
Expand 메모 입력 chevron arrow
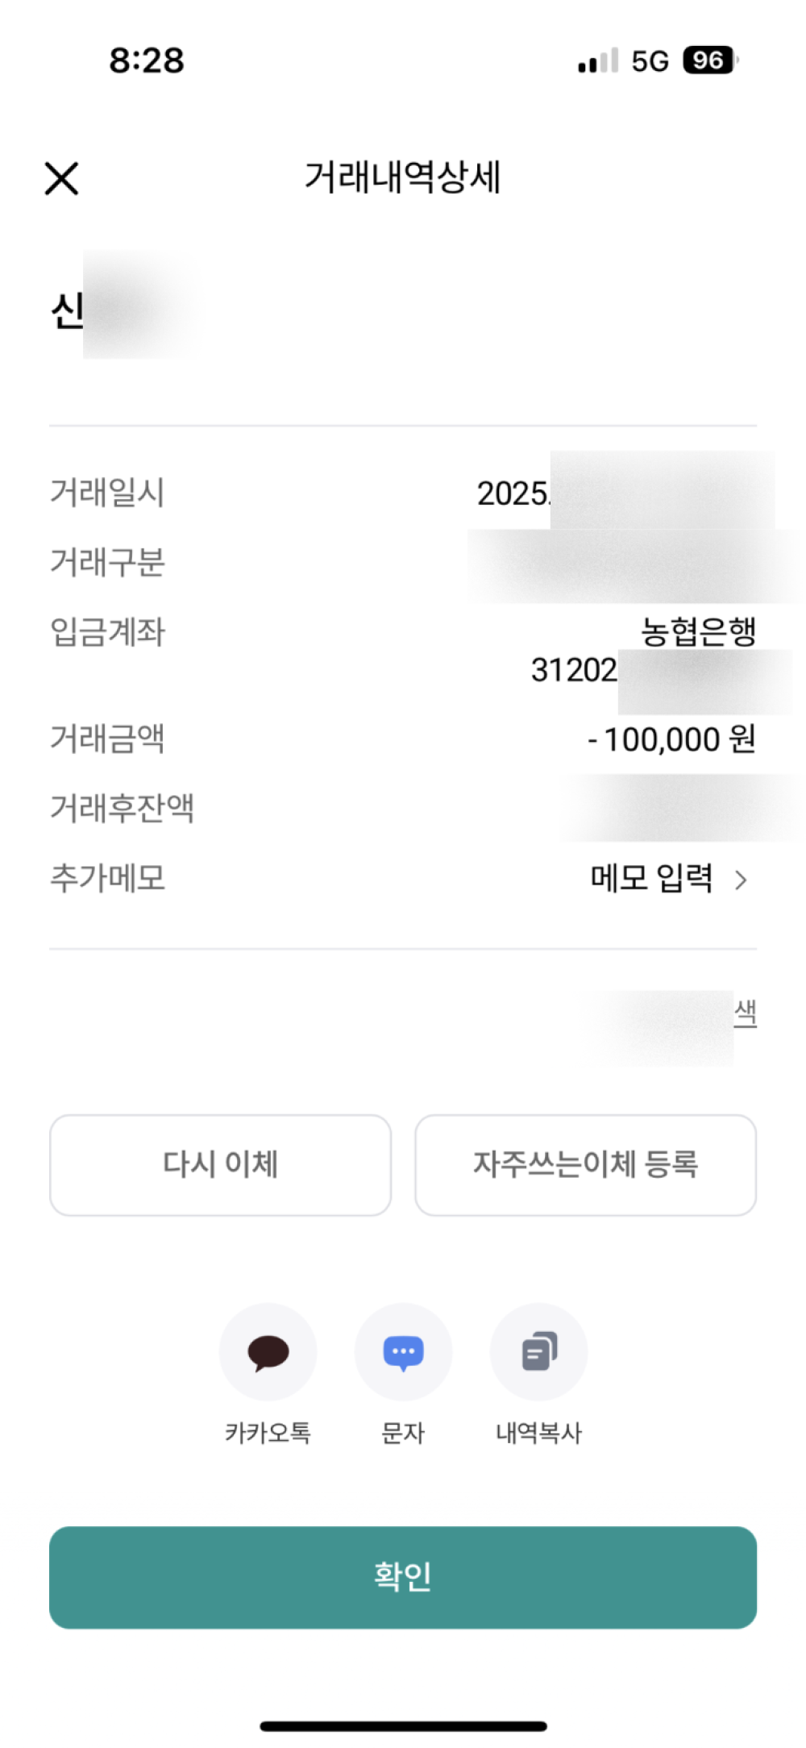tap(741, 880)
